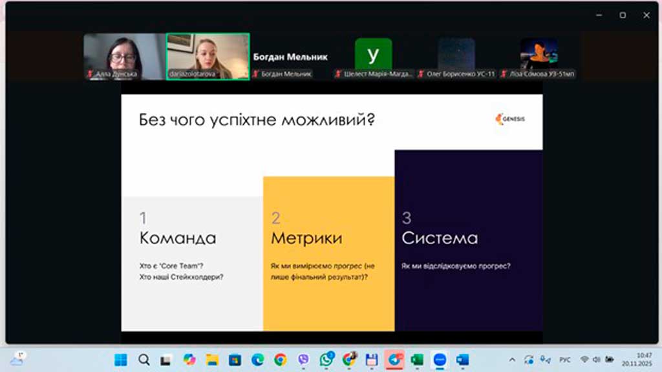
Task: Open Microsoft Store from taskbar
Action: (235, 360)
